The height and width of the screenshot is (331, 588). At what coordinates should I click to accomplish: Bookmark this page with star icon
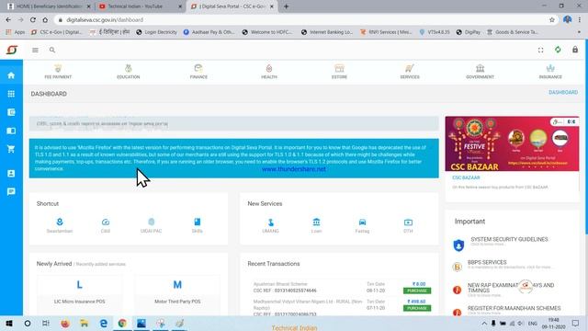click(x=552, y=20)
